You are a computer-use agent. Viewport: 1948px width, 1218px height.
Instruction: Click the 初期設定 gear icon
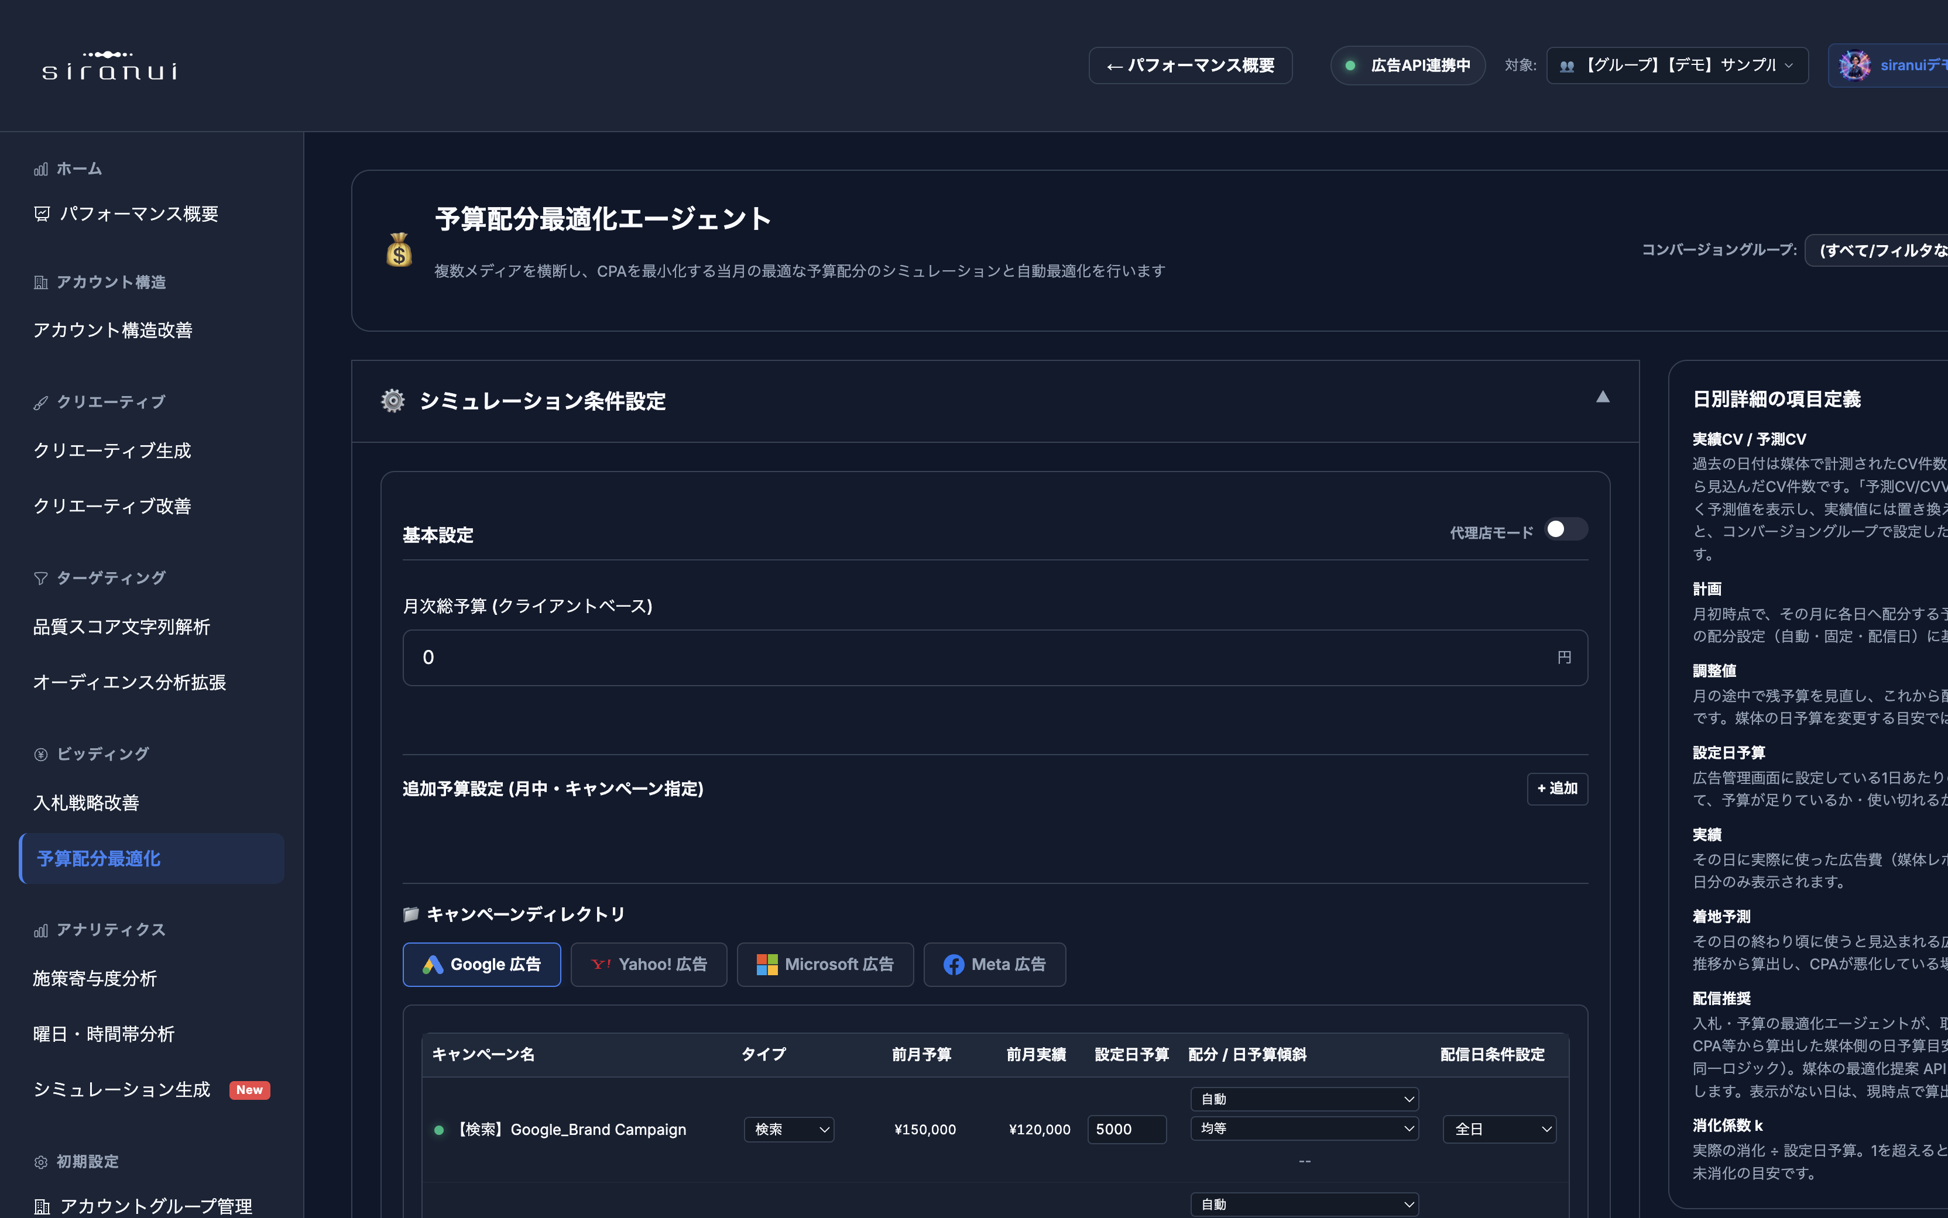pos(41,1162)
